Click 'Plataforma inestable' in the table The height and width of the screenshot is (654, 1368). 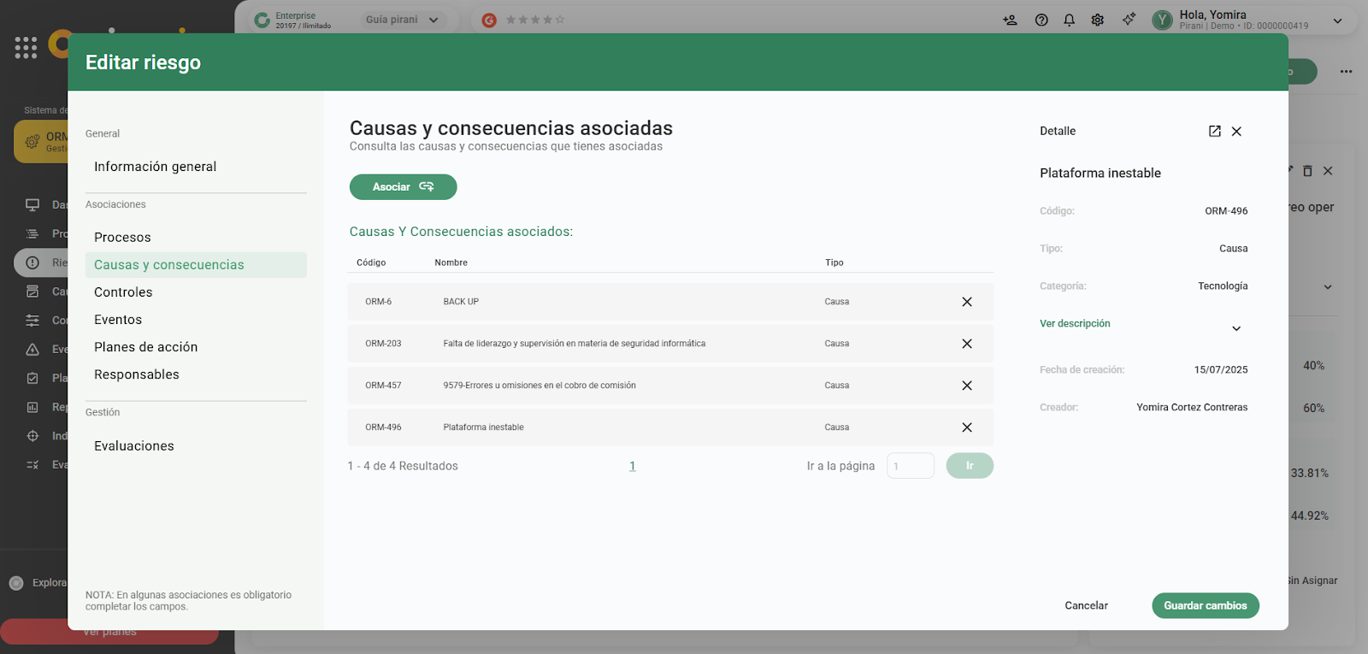coord(483,427)
